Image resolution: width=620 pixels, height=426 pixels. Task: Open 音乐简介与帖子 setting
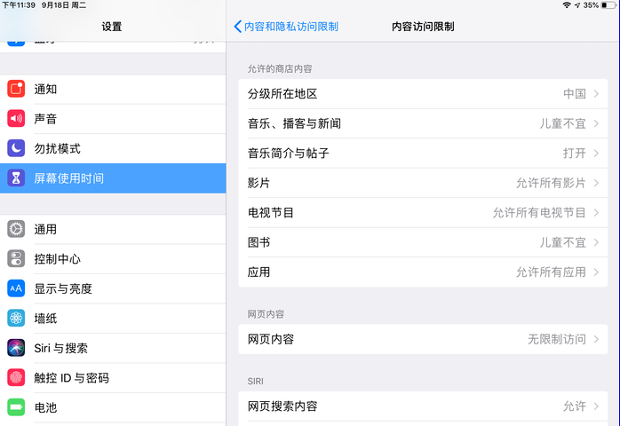tap(423, 154)
